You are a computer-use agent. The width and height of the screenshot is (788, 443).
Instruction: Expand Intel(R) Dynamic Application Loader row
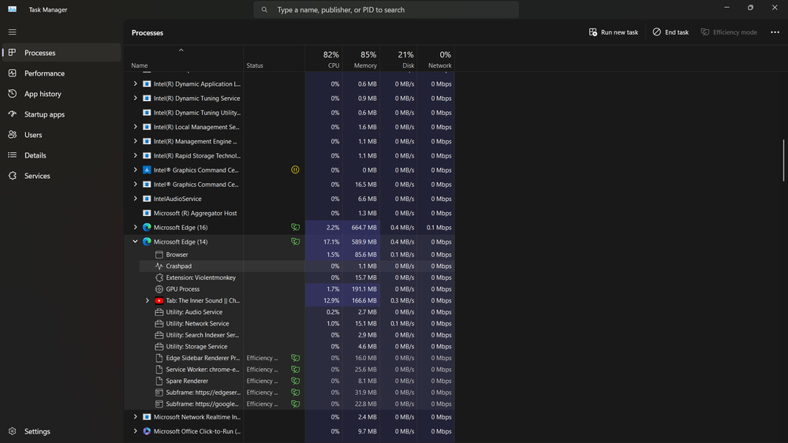pos(135,84)
